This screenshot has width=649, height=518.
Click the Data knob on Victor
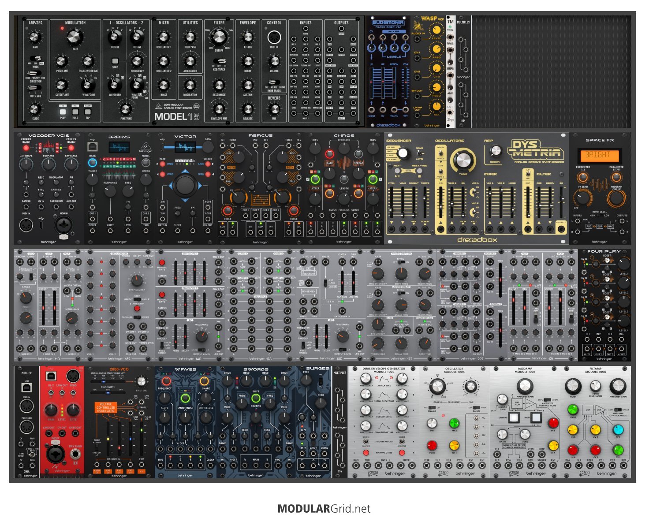point(207,148)
